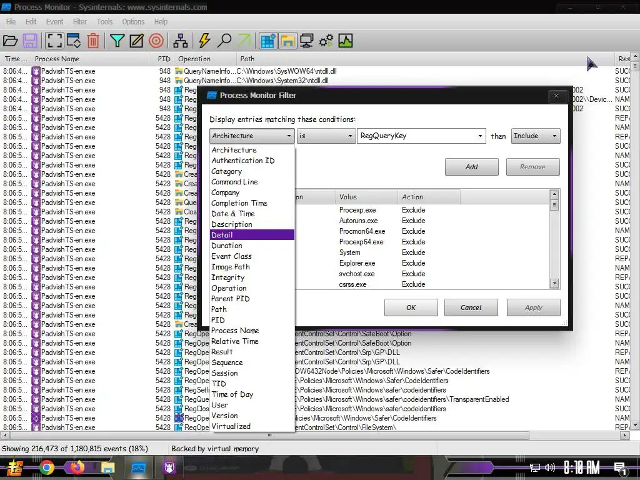Click the Highlight pencil toolbar icon

(136, 41)
